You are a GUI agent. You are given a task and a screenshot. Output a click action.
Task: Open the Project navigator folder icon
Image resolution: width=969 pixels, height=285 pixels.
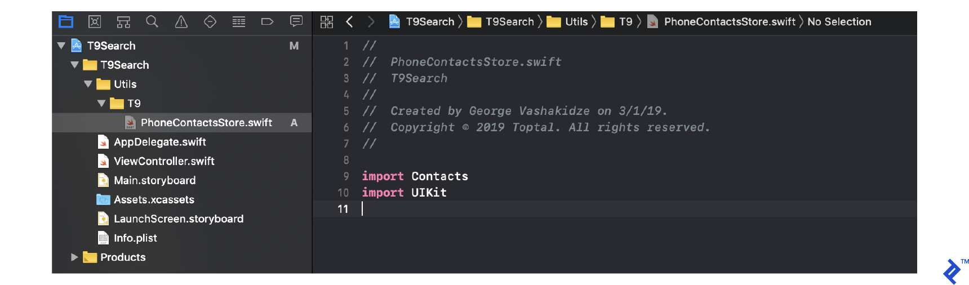[66, 22]
